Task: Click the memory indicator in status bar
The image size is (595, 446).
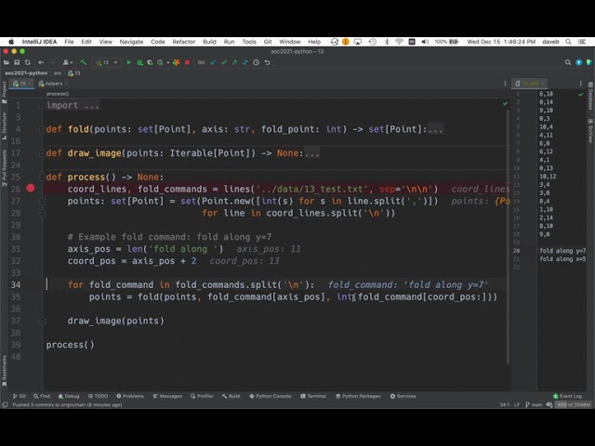Action: click(x=574, y=405)
